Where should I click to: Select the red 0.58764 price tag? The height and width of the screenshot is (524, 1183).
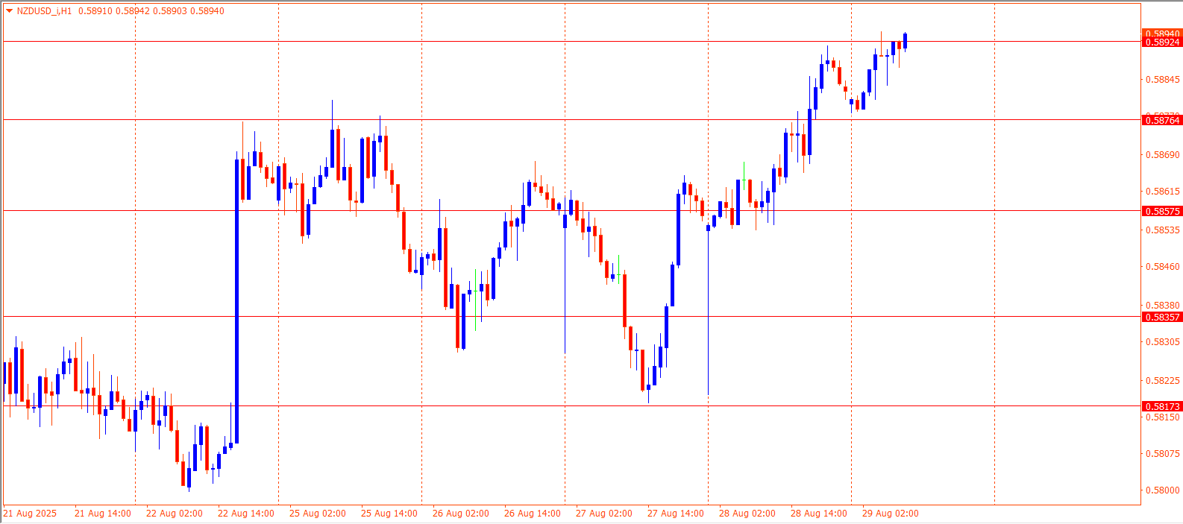(x=1162, y=120)
